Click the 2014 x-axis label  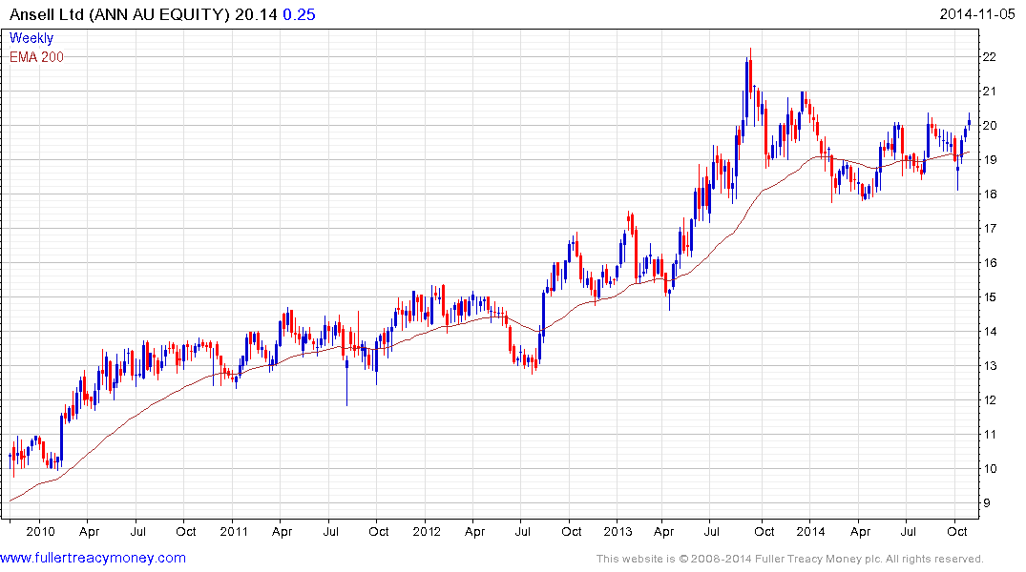810,531
